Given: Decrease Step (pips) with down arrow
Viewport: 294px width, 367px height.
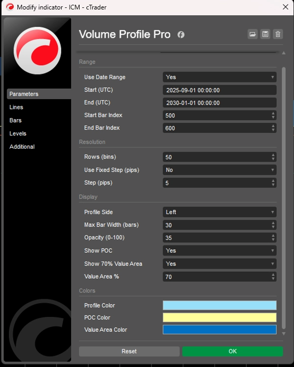Looking at the screenshot, I should (273, 185).
